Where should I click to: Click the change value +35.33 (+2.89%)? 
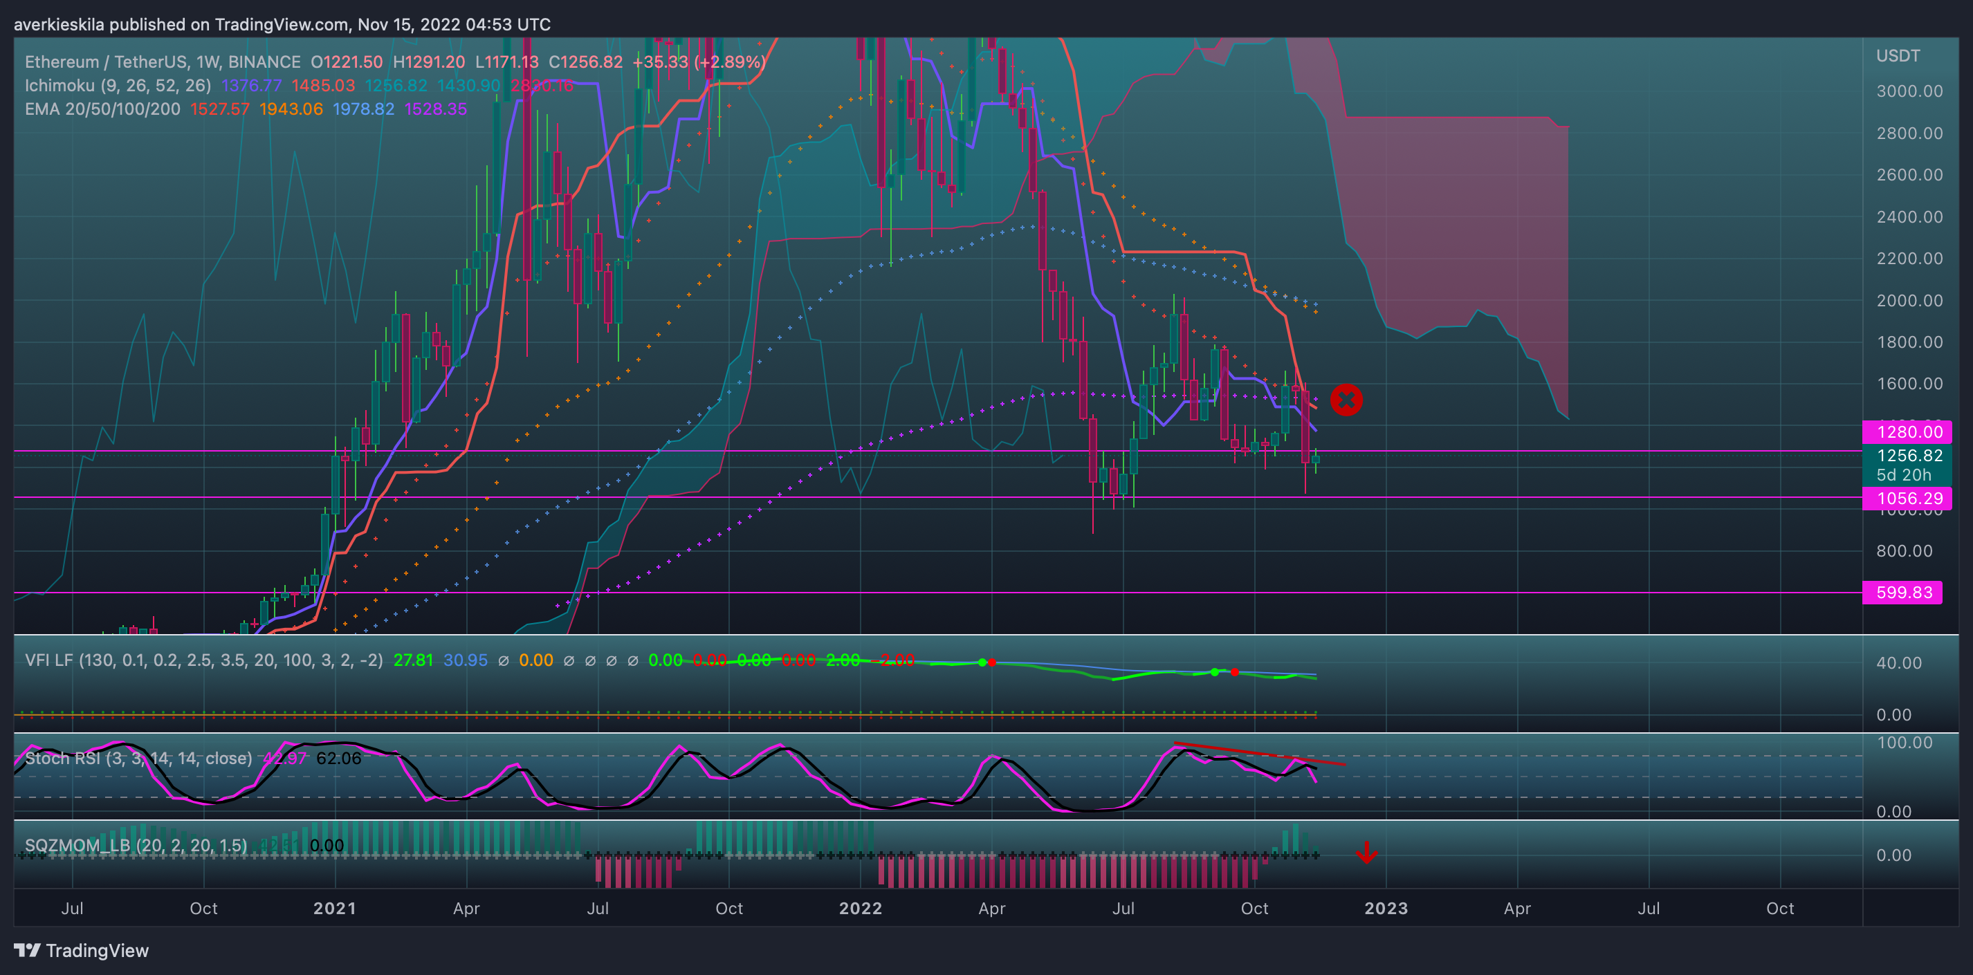[x=699, y=62]
